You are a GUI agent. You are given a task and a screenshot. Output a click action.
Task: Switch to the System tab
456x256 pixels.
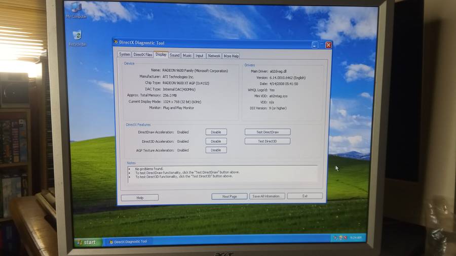coord(125,54)
